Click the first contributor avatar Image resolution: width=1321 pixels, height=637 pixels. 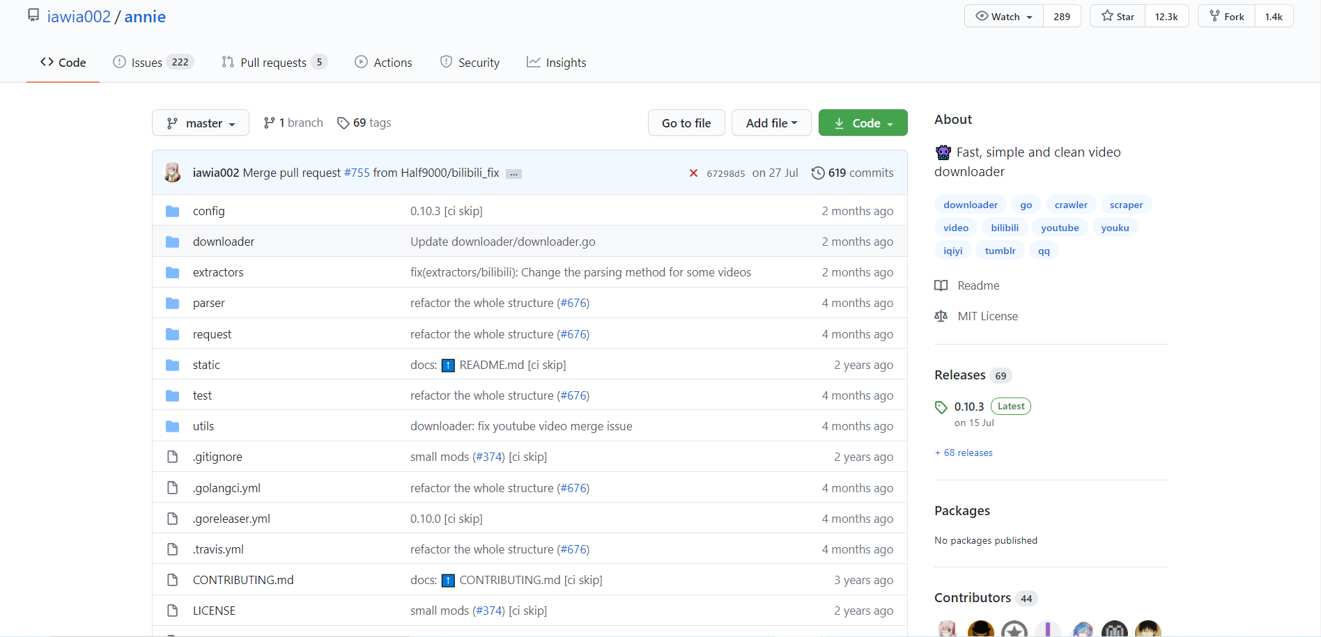point(947,629)
